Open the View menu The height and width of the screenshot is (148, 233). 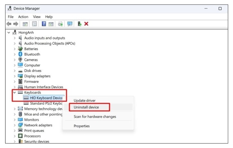(x=37, y=17)
